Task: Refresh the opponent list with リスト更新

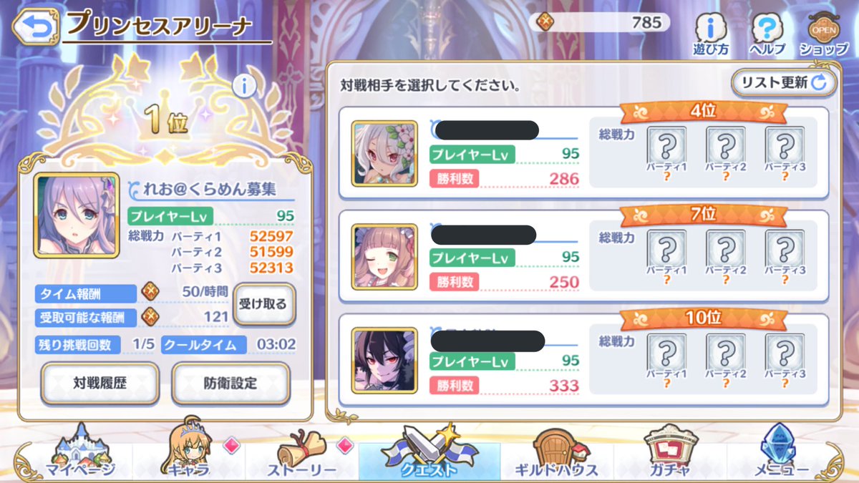Action: point(784,83)
